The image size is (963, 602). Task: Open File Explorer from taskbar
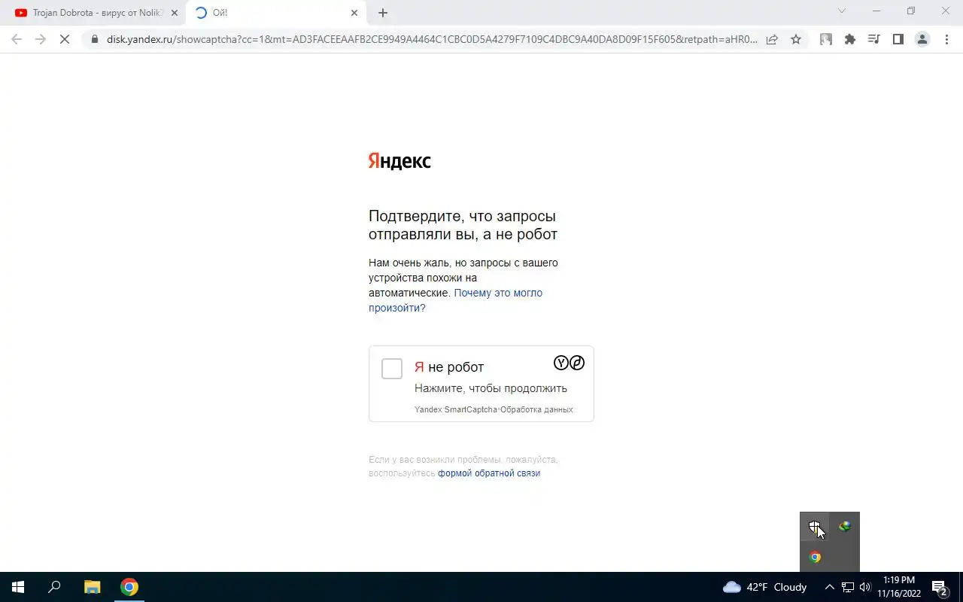(x=92, y=587)
